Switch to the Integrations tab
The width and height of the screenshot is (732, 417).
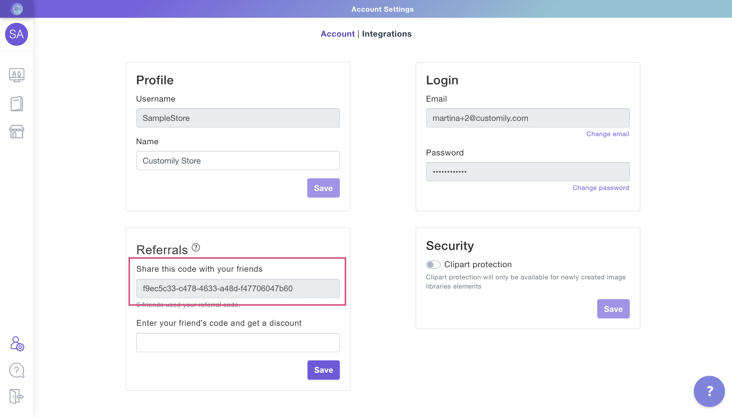pos(387,34)
